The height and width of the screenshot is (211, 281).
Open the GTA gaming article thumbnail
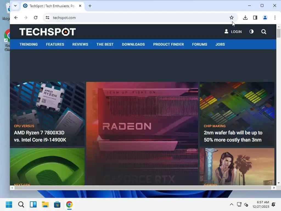tap(237, 166)
